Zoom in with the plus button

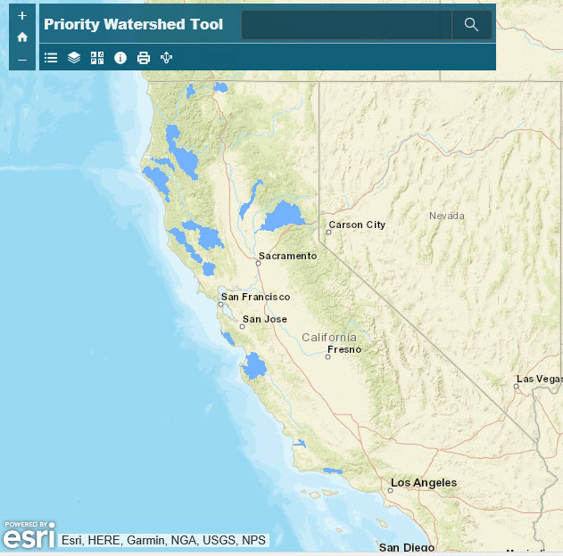pyautogui.click(x=22, y=16)
